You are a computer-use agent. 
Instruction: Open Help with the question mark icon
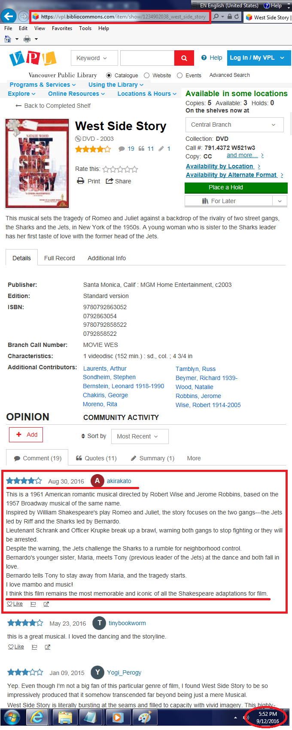click(204, 58)
